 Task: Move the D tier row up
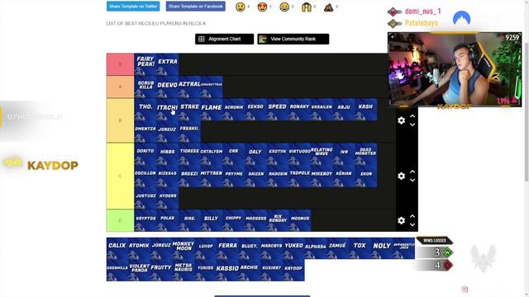[x=412, y=216]
